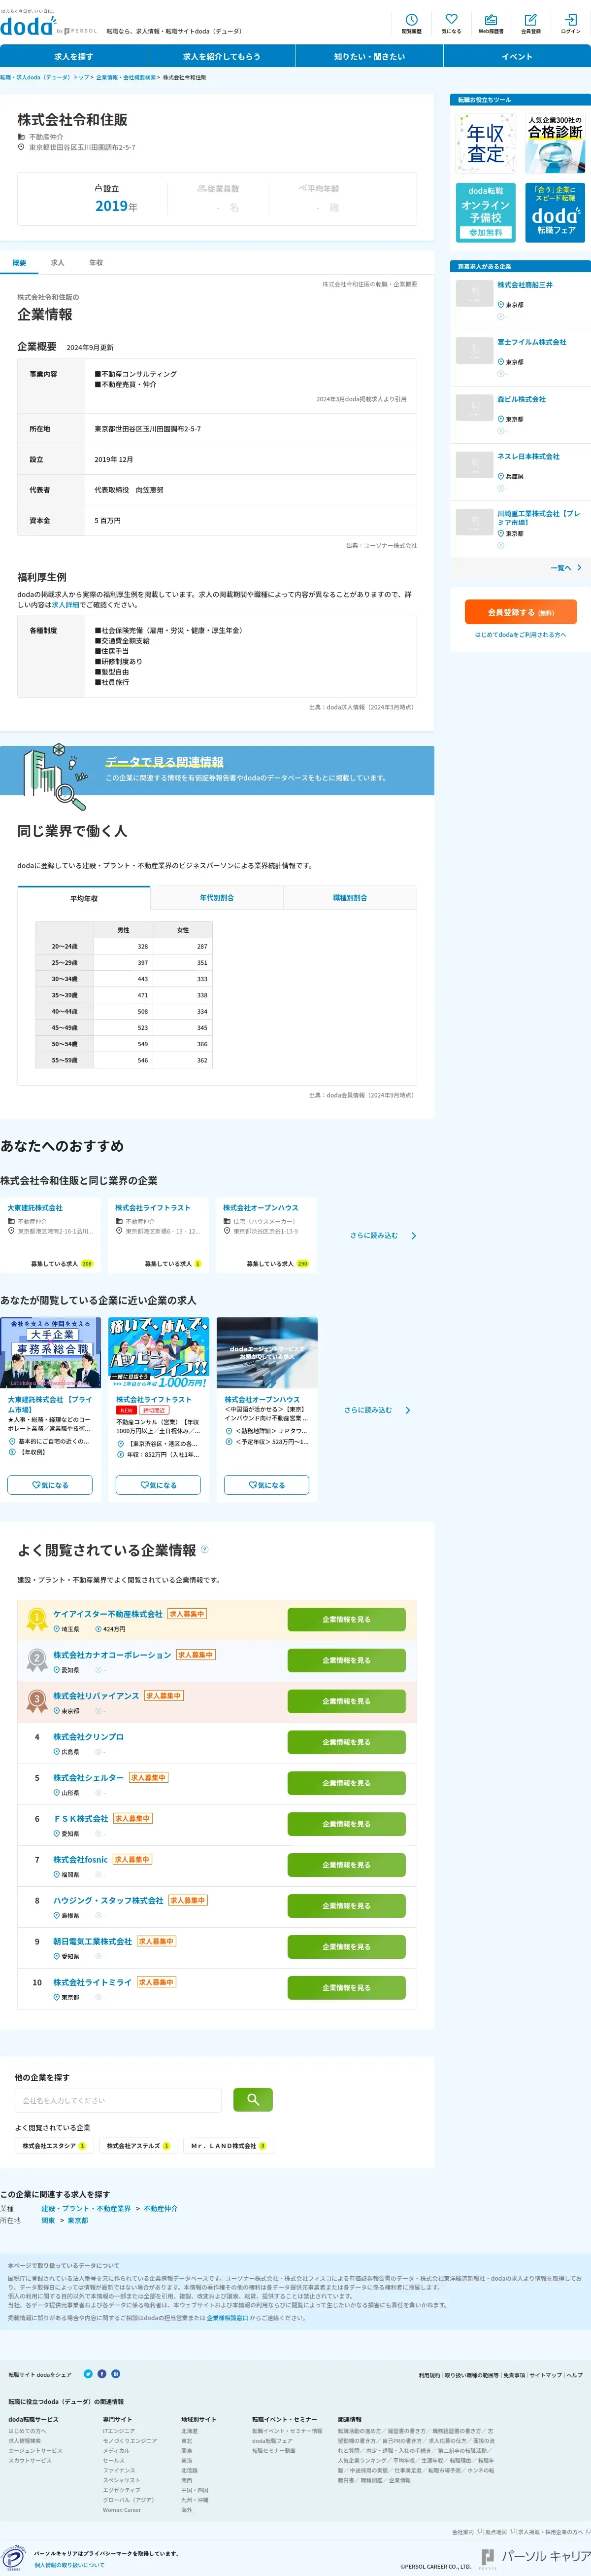View 企業情報 for 株式会社クリンプロ
591x2576 pixels.
[x=346, y=1742]
